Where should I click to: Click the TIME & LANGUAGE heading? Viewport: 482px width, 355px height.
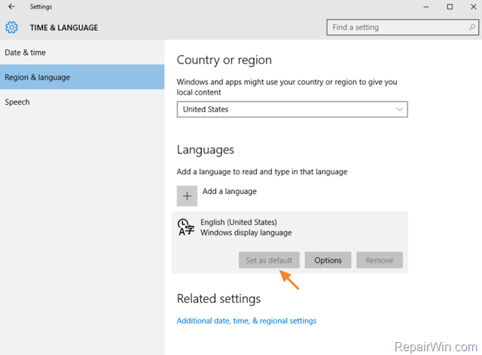point(64,28)
